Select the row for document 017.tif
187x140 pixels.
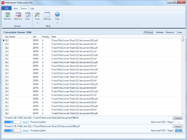pyautogui.click(x=92, y=95)
